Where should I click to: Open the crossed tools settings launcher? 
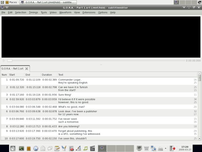point(64,148)
